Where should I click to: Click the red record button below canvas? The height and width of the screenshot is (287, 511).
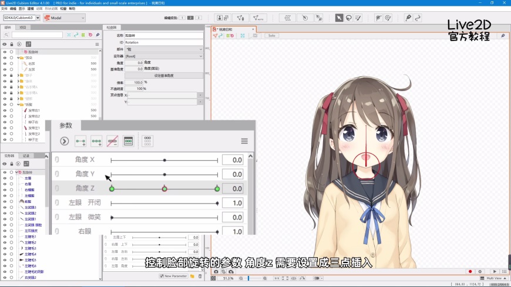point(470,271)
